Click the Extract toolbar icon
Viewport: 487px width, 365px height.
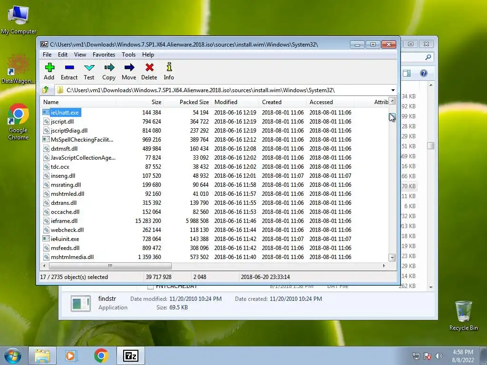(x=69, y=71)
